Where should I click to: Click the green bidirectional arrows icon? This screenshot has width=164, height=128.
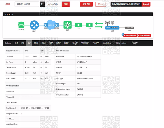[99, 25]
